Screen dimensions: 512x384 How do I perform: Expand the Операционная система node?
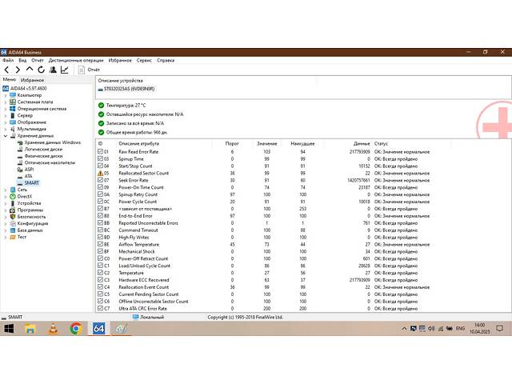6,109
